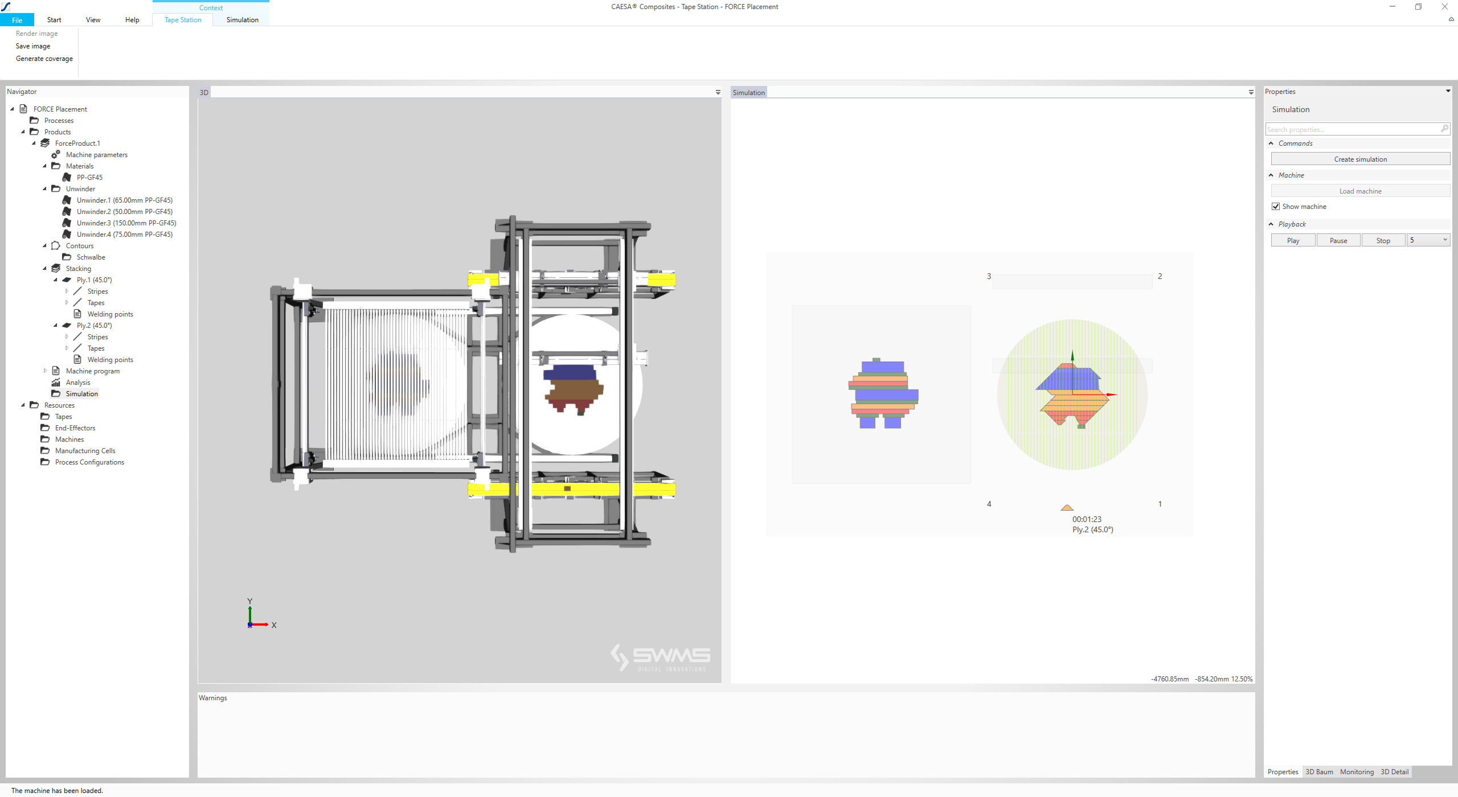
Task: Collapse the Unwinder tree node
Action: [x=44, y=188]
